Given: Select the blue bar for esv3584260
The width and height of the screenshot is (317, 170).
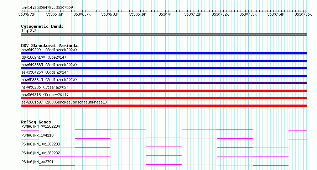Looking at the screenshot, I should [x=164, y=76].
